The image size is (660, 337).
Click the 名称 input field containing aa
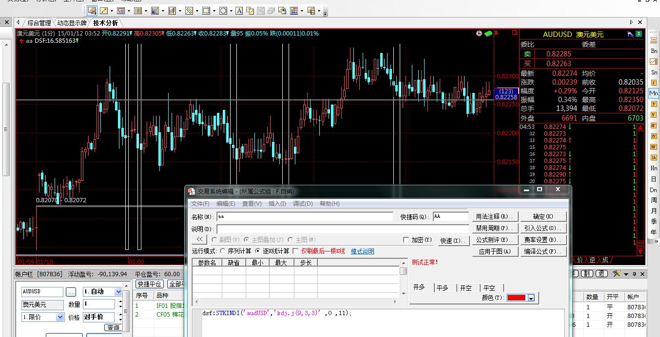tap(304, 217)
